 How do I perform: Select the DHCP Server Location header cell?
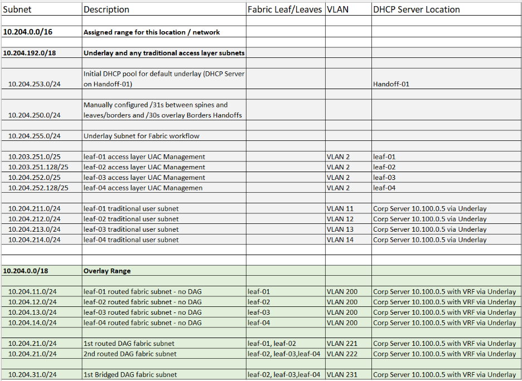pos(446,9)
